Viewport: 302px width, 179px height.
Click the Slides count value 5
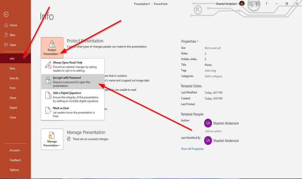click(205, 53)
